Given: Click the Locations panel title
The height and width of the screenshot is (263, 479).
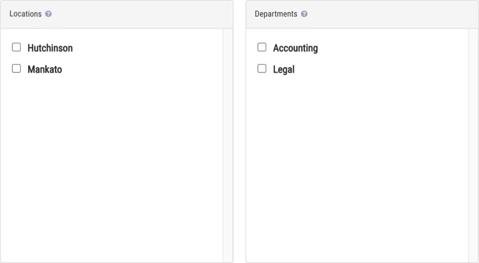Looking at the screenshot, I should 25,14.
